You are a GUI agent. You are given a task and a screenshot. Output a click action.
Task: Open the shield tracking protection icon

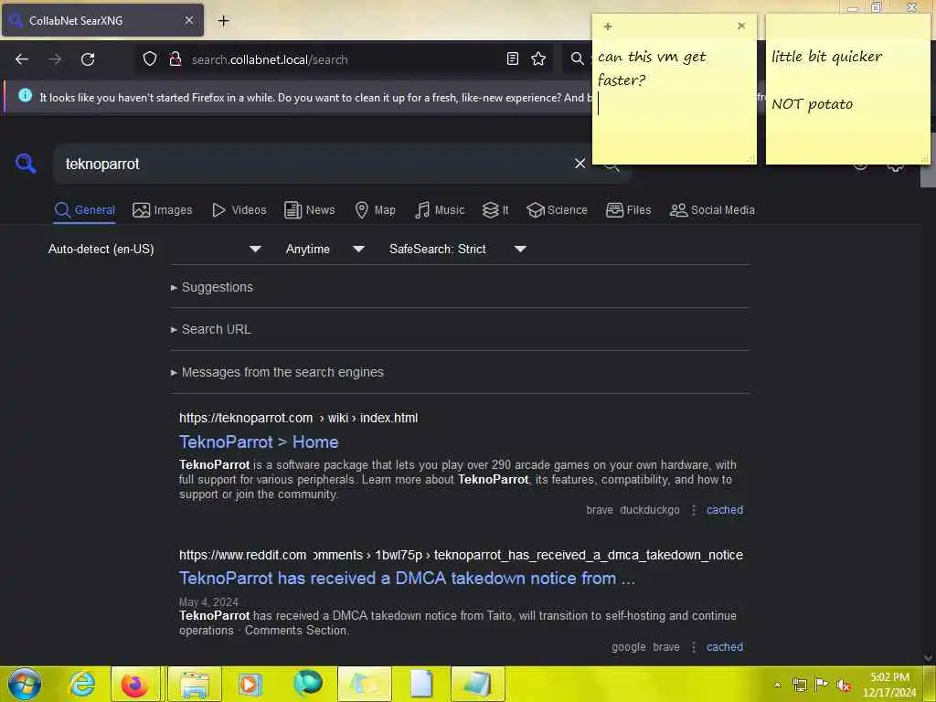150,59
